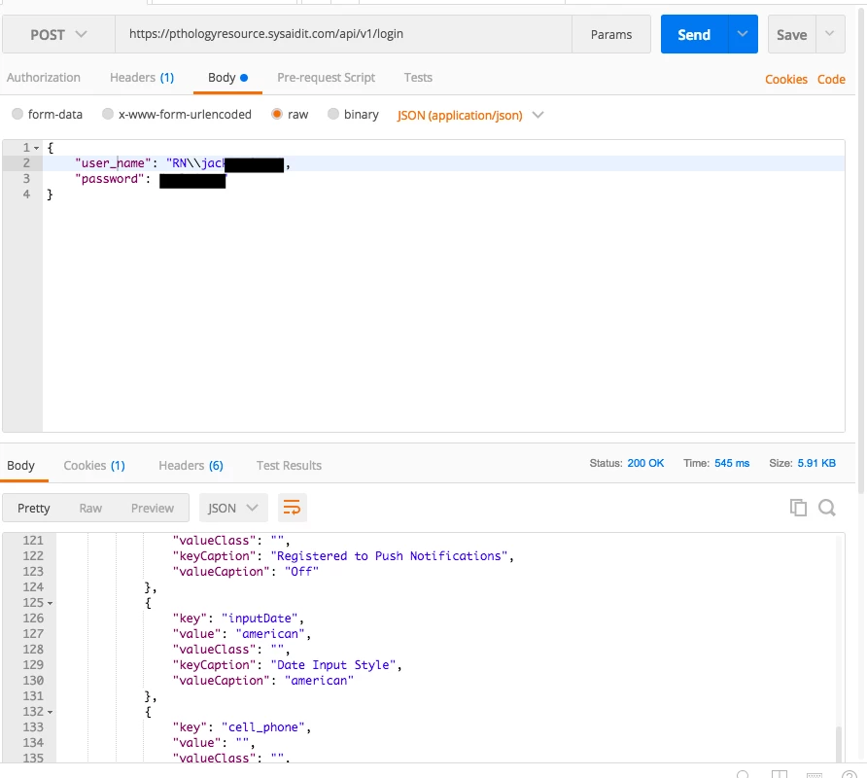Select the form-data body type

[x=17, y=115]
